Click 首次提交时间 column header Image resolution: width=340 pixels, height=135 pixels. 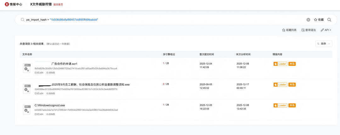tap(207, 54)
